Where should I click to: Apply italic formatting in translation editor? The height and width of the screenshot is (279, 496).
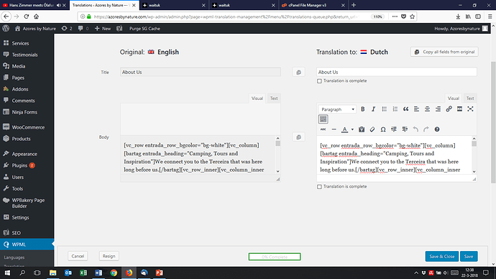tap(373, 109)
